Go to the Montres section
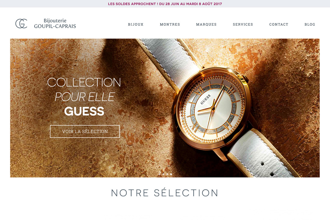This screenshot has height=220, width=330. tap(170, 24)
